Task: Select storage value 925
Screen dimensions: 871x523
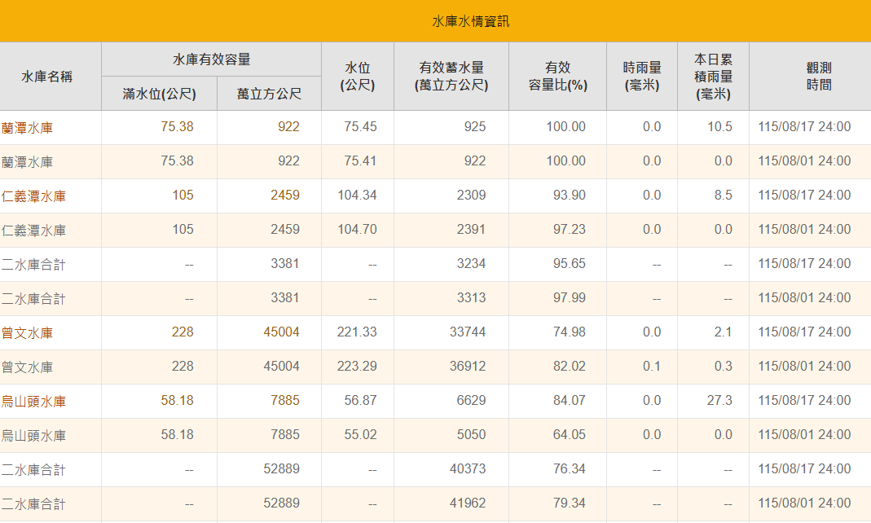Action: (475, 126)
